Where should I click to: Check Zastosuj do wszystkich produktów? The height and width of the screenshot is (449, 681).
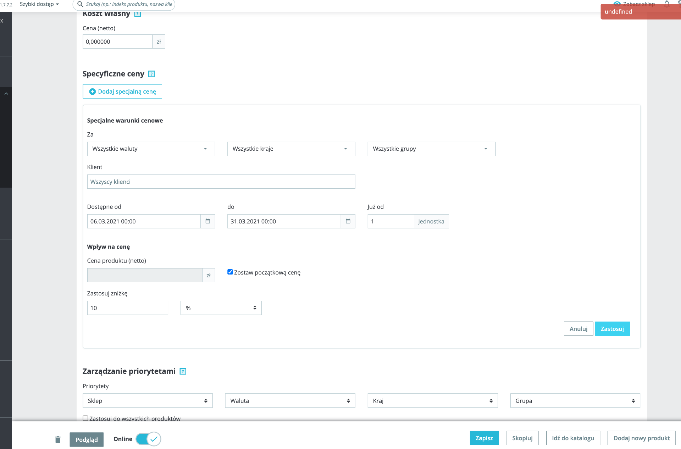85,418
